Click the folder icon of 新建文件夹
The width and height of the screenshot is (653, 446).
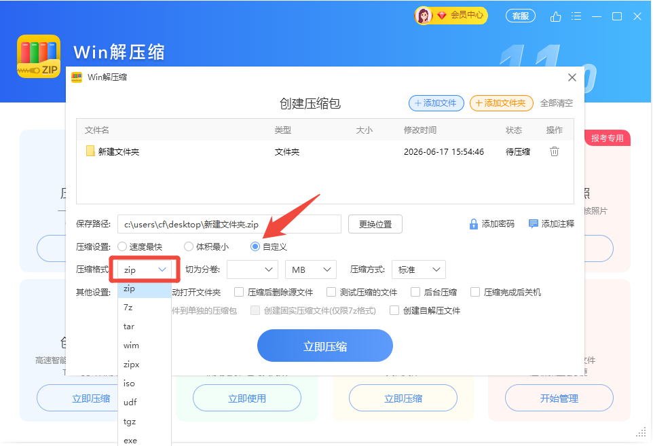click(90, 151)
